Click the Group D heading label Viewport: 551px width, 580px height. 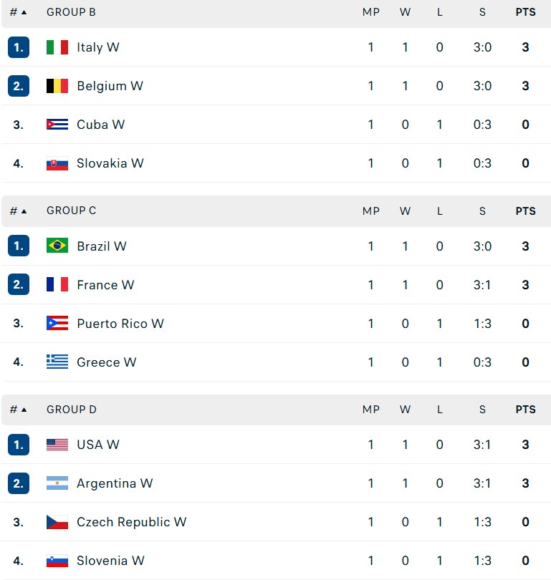(x=72, y=410)
